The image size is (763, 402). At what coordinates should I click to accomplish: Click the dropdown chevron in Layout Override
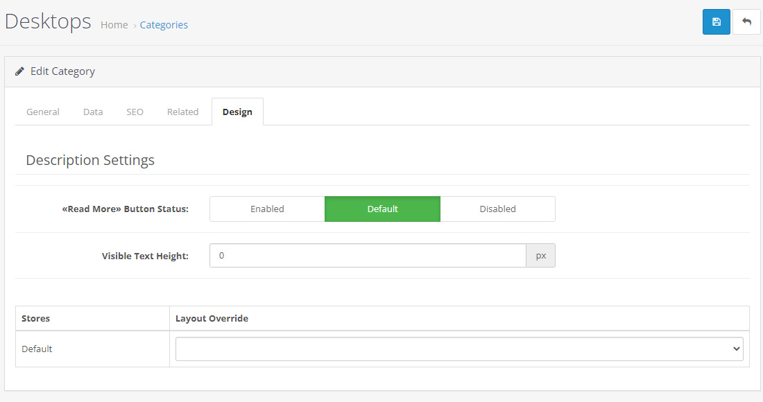click(736, 349)
